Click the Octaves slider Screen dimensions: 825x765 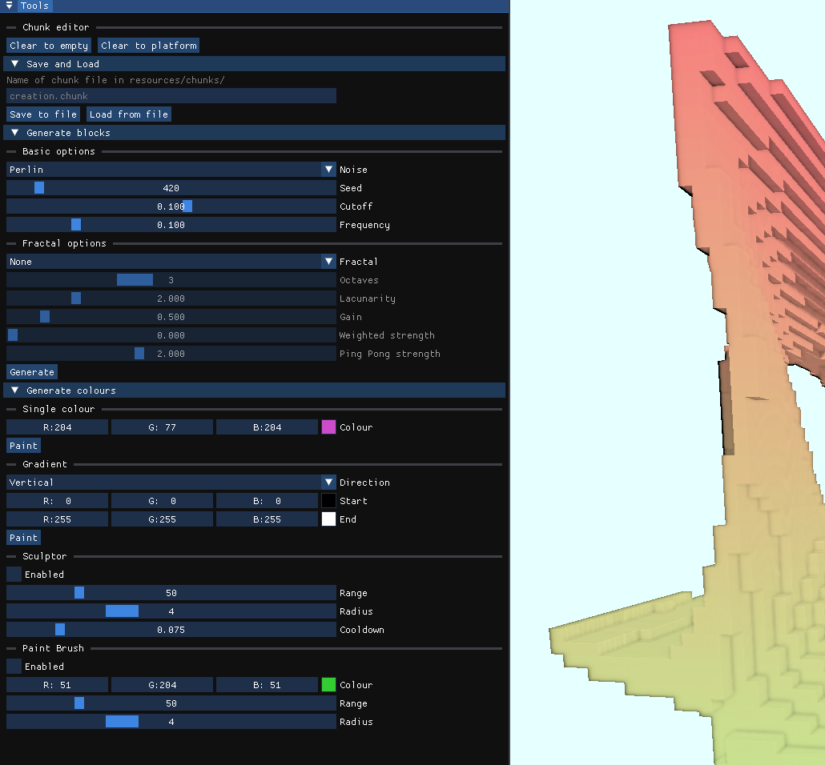[171, 280]
